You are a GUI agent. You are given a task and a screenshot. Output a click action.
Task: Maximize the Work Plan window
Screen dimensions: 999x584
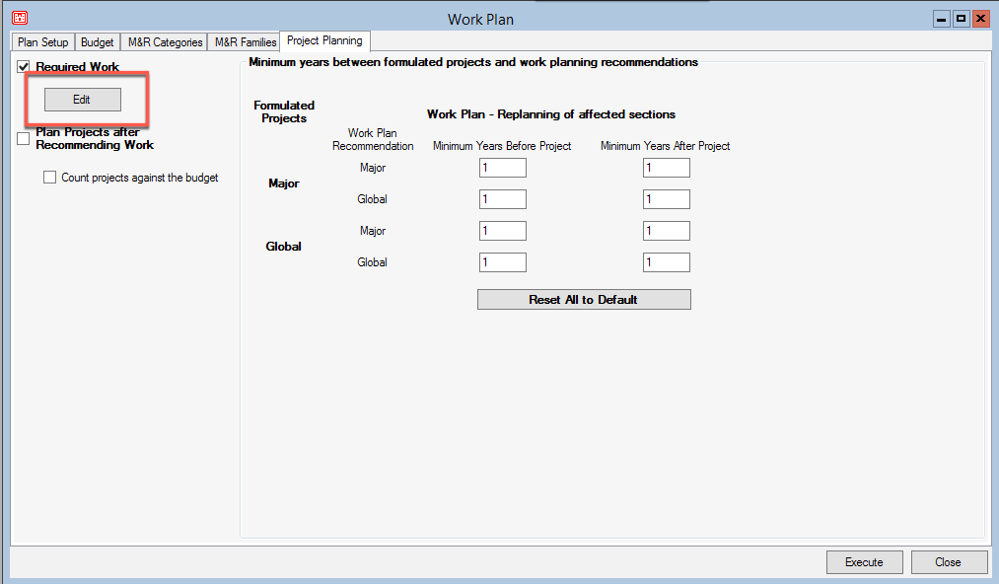[x=961, y=19]
